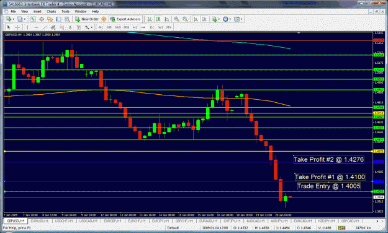Set timeframe to H1
The width and height of the screenshot is (388, 233).
(x=135, y=27)
